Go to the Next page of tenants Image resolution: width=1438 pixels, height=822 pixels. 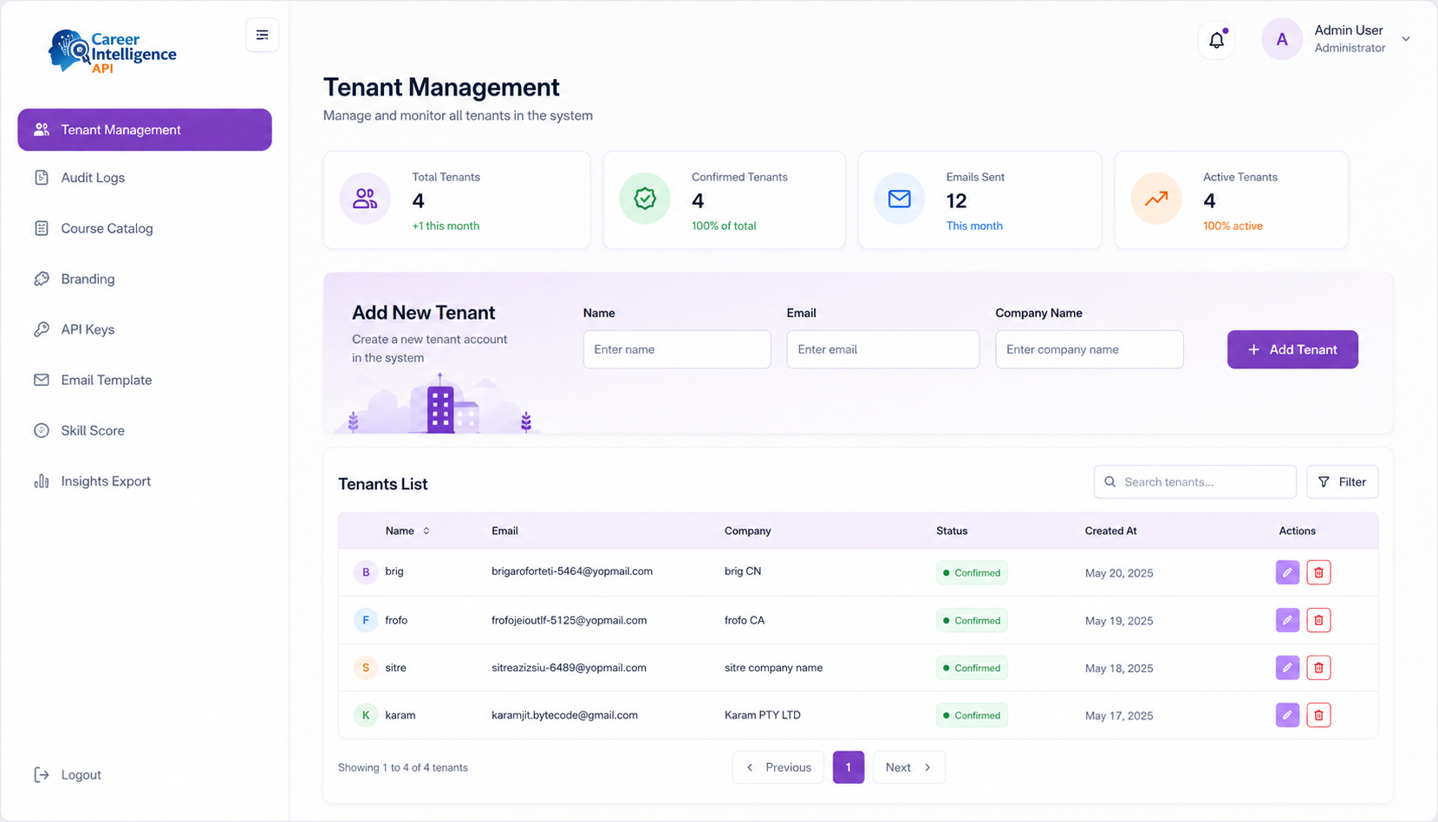[908, 767]
